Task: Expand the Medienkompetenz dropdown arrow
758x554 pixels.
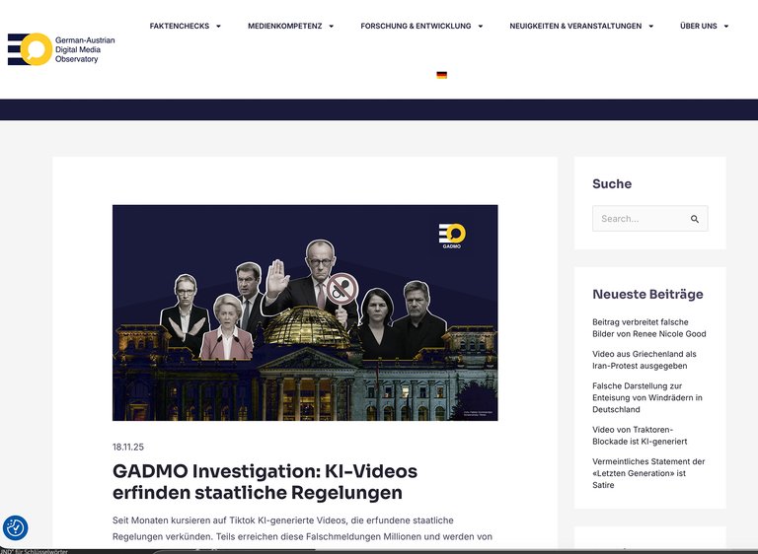Action: point(332,26)
